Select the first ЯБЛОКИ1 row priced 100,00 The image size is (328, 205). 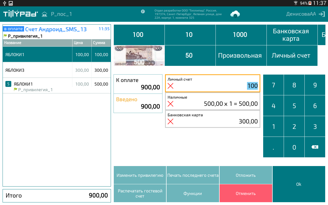(x=57, y=54)
